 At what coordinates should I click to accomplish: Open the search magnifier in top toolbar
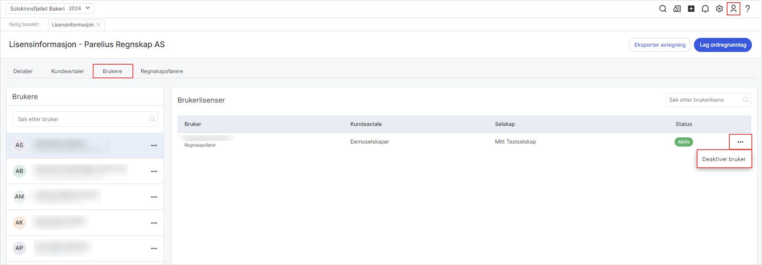point(663,9)
